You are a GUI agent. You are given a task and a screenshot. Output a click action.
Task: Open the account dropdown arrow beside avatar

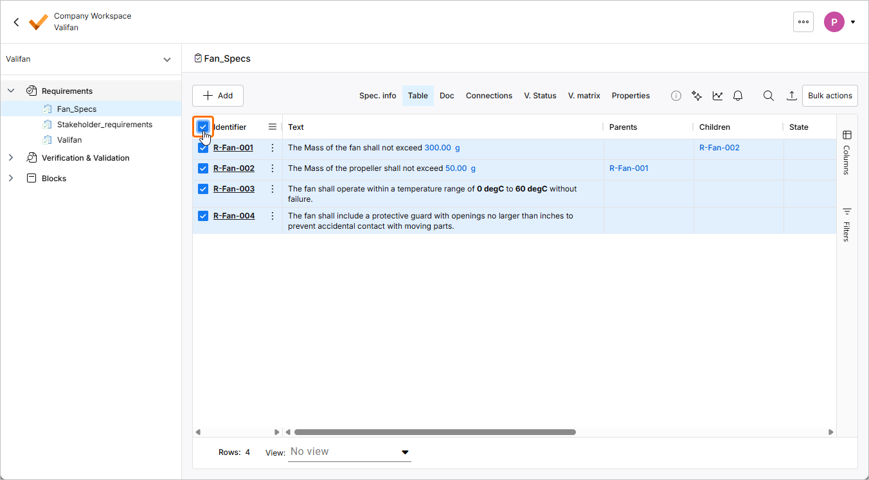853,22
